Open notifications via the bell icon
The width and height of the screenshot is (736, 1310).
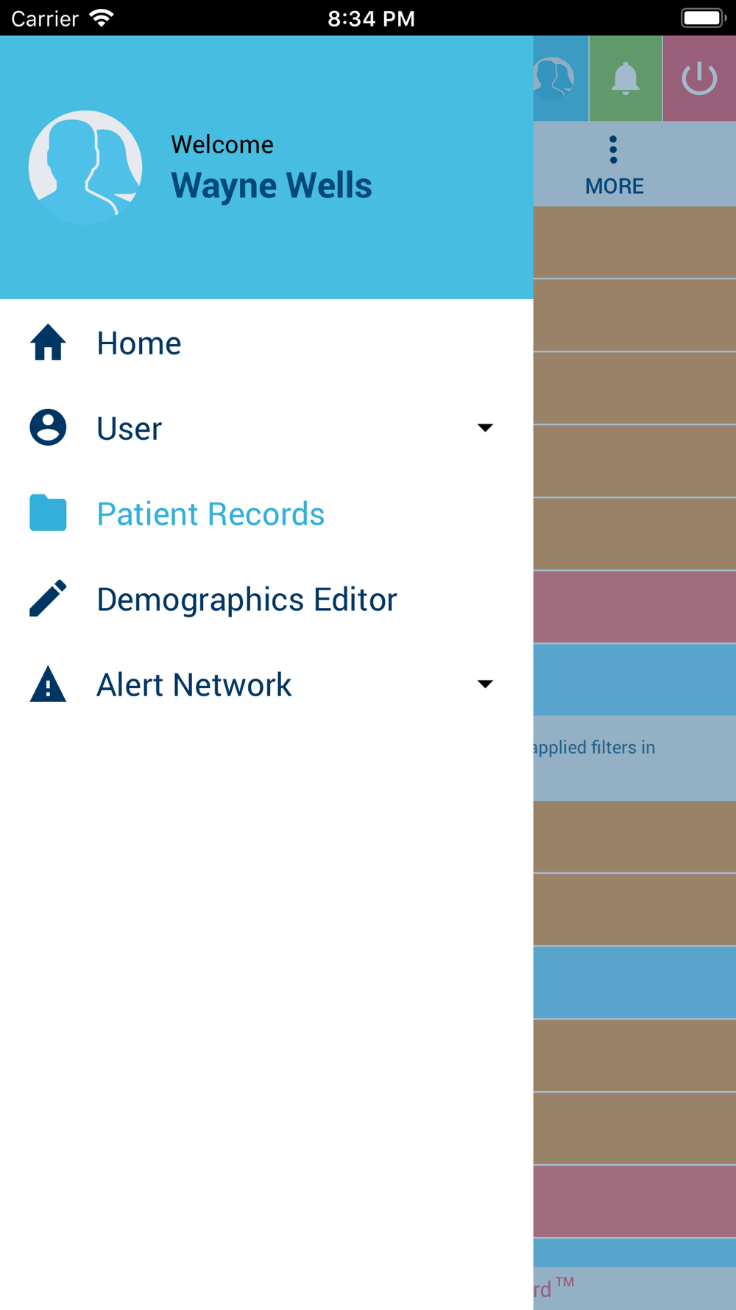point(626,78)
